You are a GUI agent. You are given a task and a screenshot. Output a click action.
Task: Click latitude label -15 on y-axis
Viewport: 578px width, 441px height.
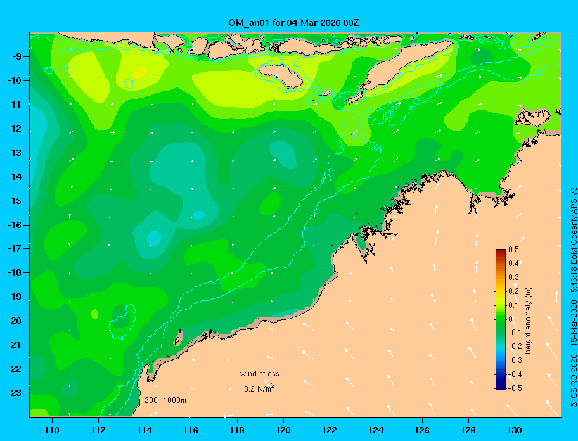(15, 201)
